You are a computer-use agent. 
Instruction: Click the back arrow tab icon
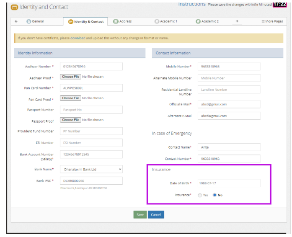[16, 21]
